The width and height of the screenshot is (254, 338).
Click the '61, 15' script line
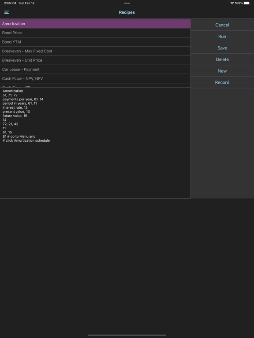(x=7, y=132)
